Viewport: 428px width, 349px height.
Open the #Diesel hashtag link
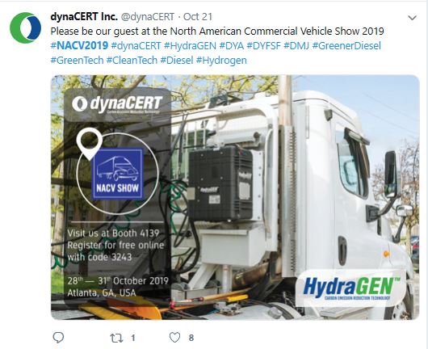(x=177, y=60)
